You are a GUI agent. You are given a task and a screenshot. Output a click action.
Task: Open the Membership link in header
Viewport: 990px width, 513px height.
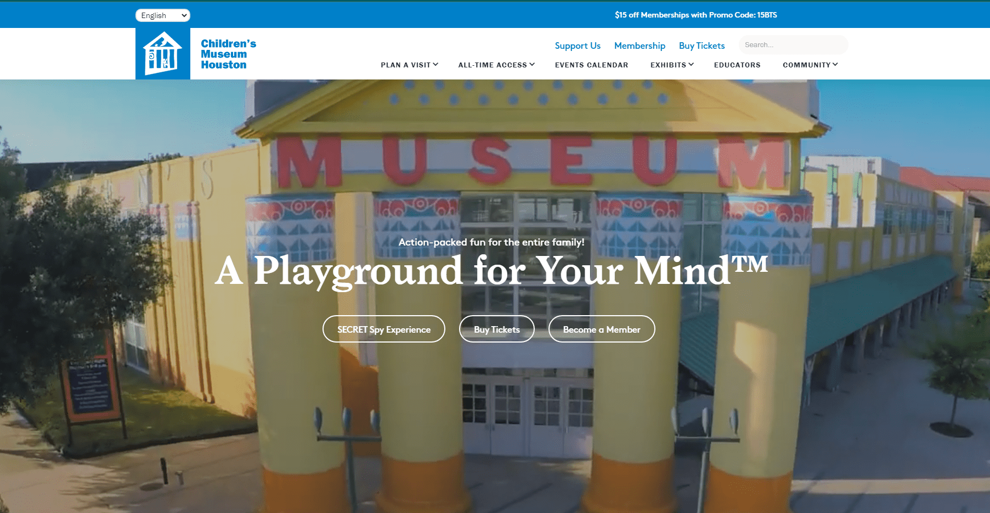640,46
